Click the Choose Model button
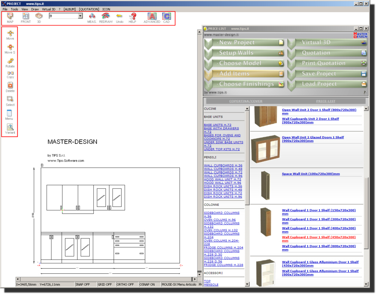 pos(244,63)
